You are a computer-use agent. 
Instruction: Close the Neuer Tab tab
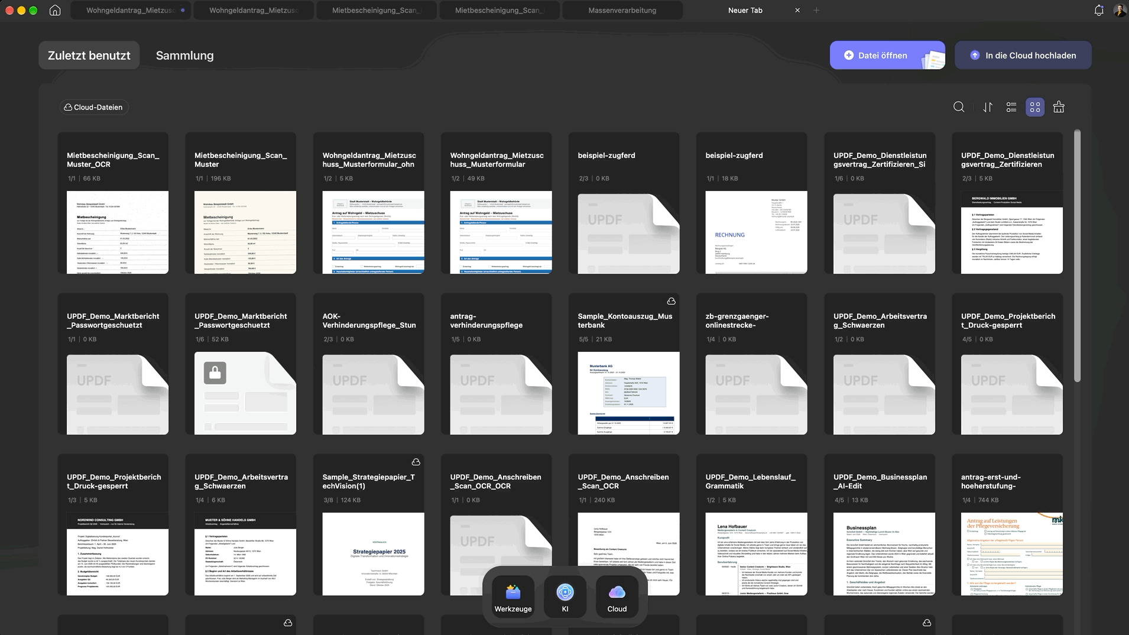[797, 10]
